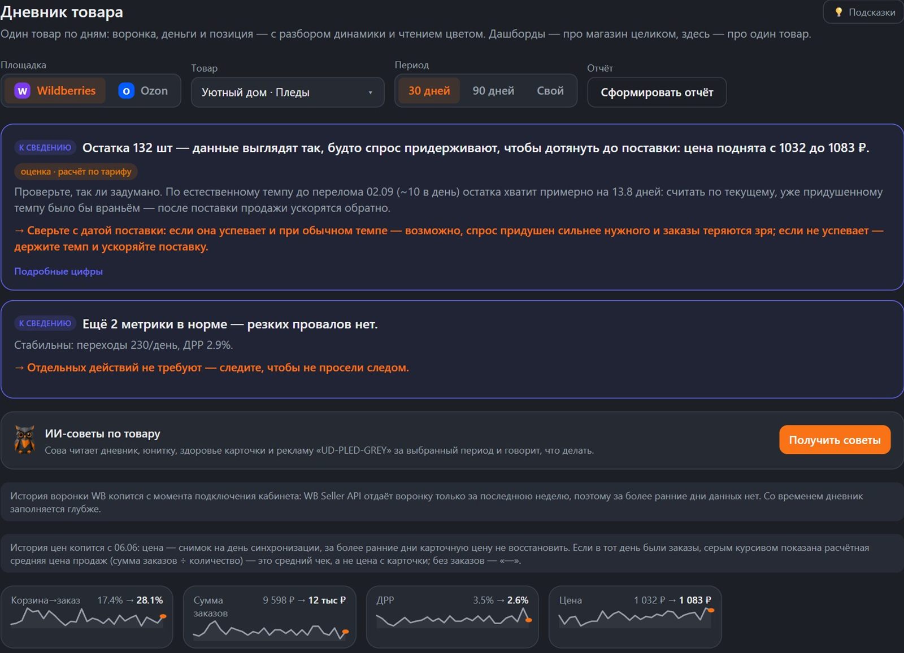Open the Товар dropdown Уютный дом · Пледы

pos(288,92)
